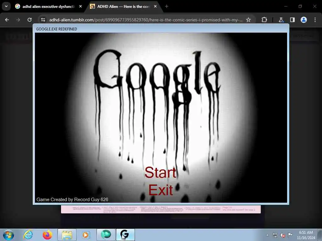This screenshot has height=241, width=322.
Task: View site information icon in address bar
Action: [43, 20]
